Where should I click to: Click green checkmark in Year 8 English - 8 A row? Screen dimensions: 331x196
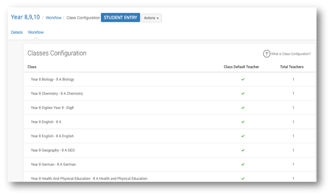243,122
